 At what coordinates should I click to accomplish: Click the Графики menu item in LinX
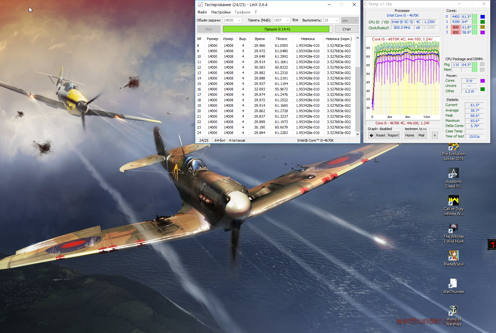[x=243, y=12]
